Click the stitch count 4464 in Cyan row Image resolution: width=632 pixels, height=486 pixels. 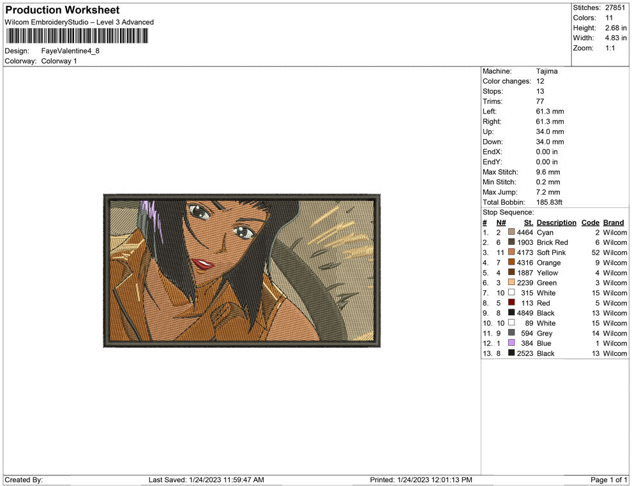tap(525, 232)
